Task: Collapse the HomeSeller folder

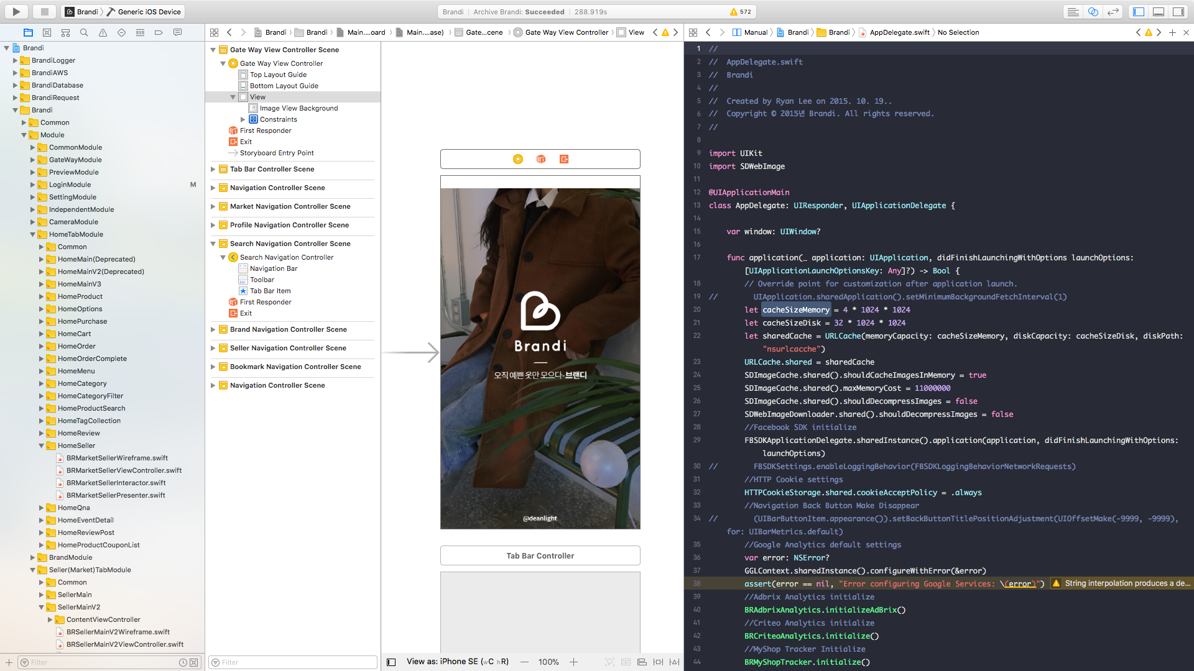Action: (x=42, y=445)
